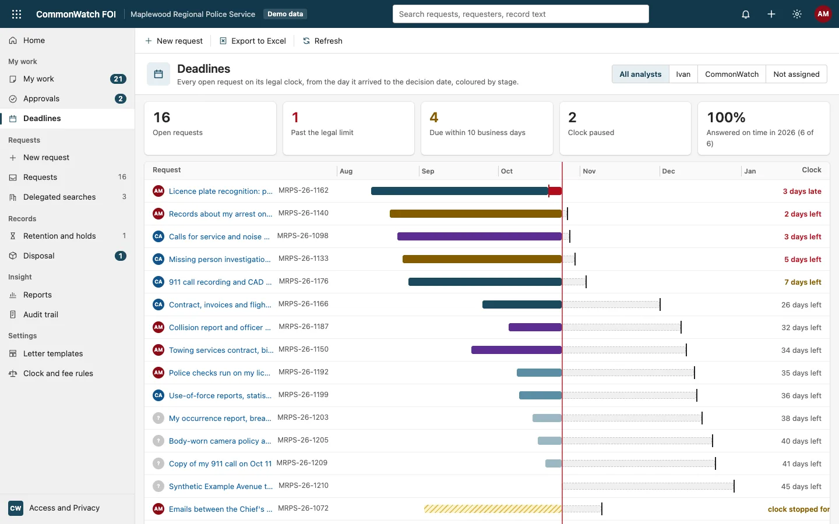
Task: Click the plus icon in top bar
Action: pyautogui.click(x=771, y=14)
